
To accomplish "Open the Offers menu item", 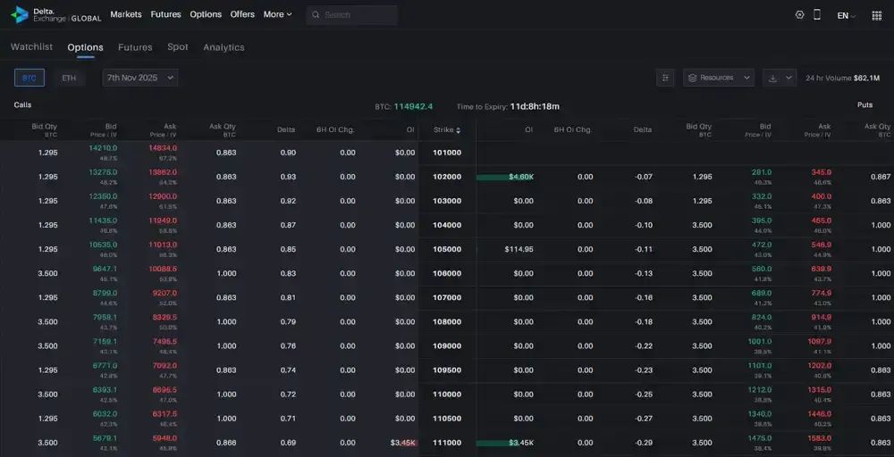I will point(242,14).
